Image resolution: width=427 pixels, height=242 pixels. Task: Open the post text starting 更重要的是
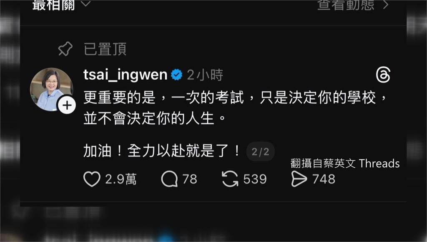pyautogui.click(x=235, y=108)
